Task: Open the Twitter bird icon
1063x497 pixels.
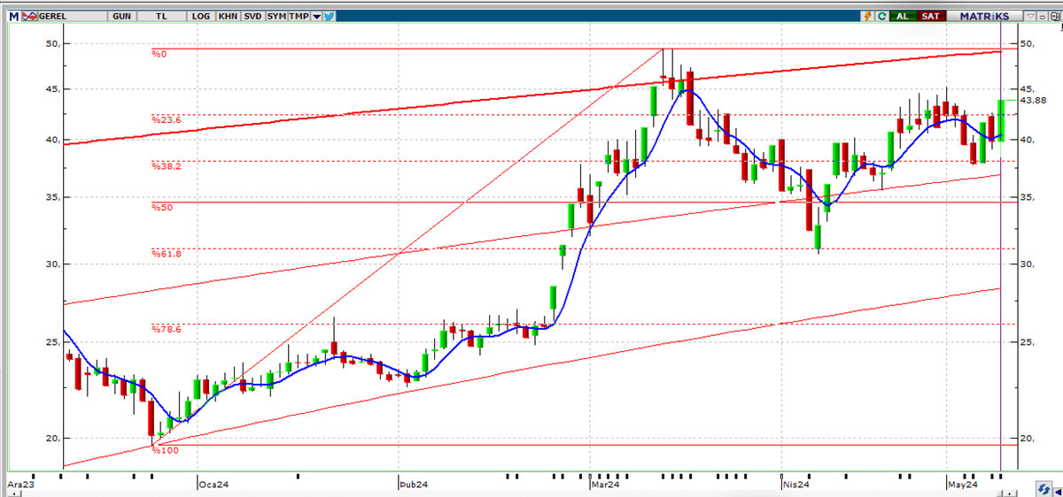Action: click(329, 16)
